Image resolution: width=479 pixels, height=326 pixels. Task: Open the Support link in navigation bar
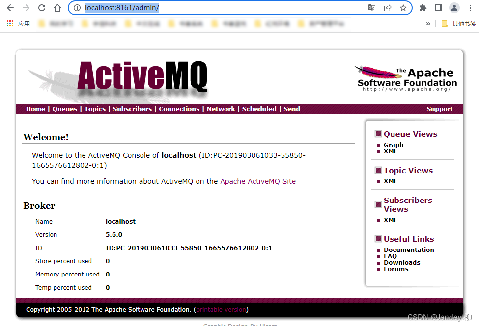point(440,109)
